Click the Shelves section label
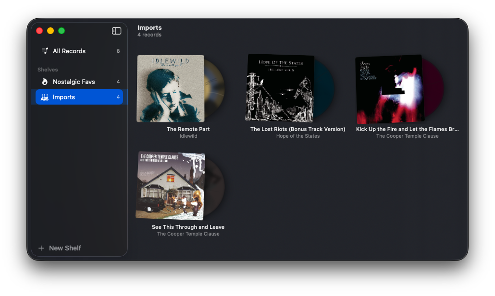495x296 pixels. (x=48, y=69)
